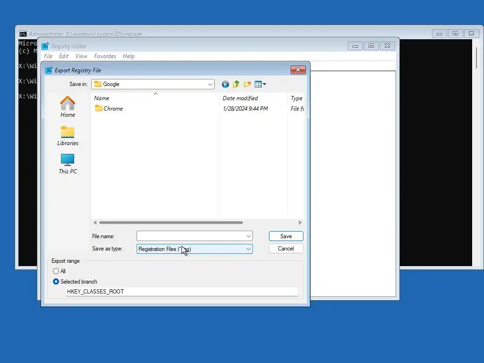Go up one folder level

[236, 84]
